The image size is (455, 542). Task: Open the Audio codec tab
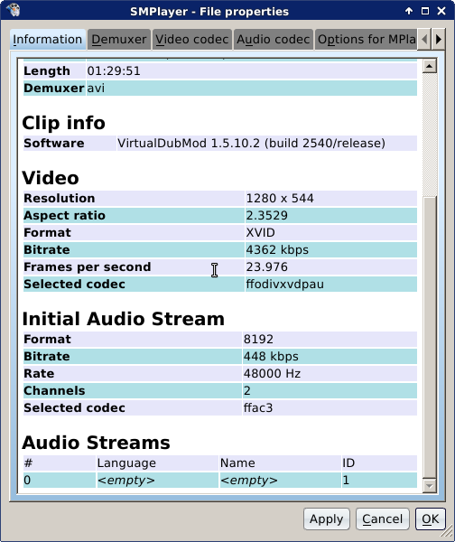(x=273, y=39)
